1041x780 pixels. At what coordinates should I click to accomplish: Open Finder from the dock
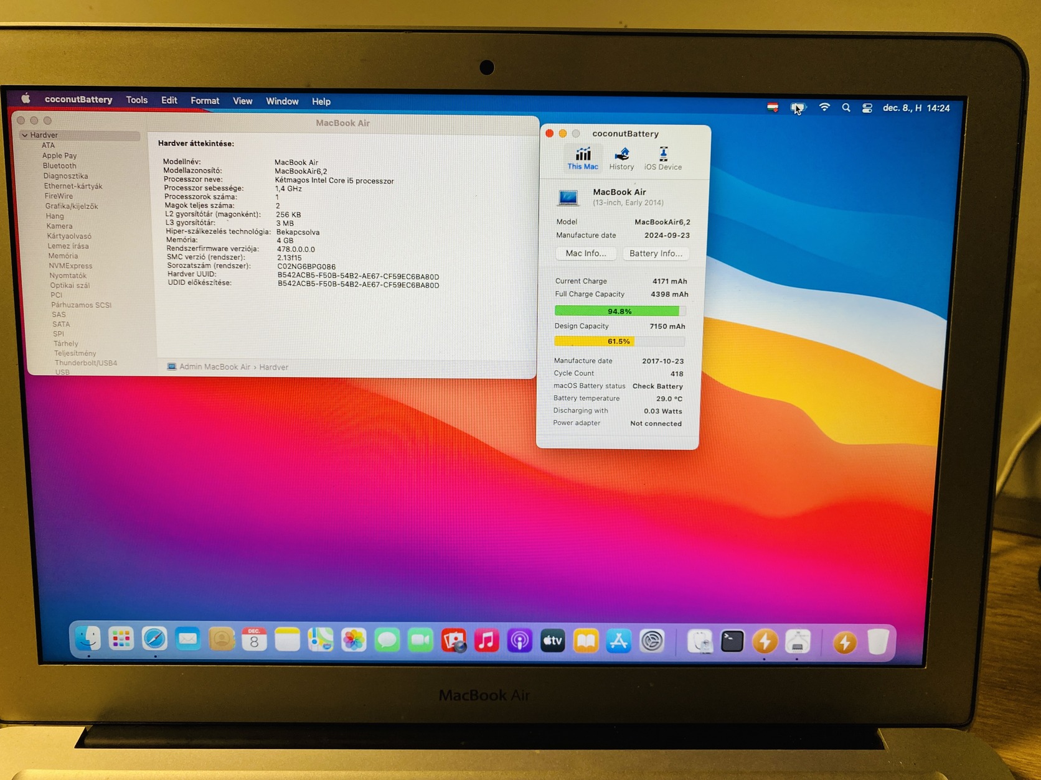click(x=88, y=638)
